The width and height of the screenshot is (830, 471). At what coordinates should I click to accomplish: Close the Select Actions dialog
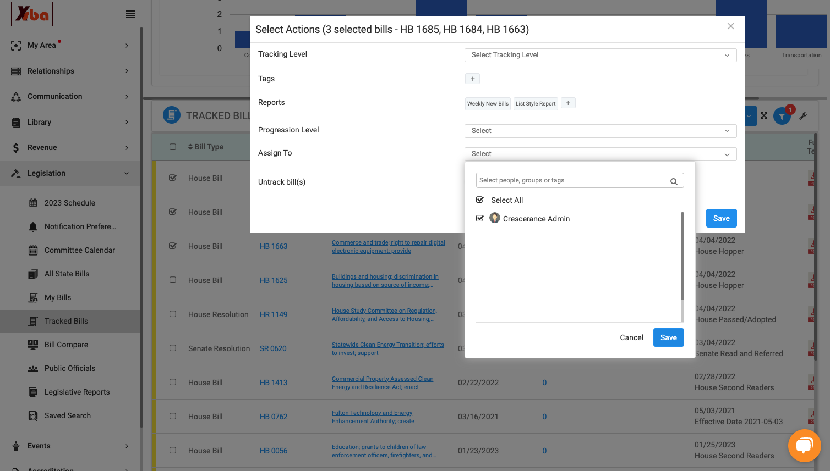(x=730, y=26)
